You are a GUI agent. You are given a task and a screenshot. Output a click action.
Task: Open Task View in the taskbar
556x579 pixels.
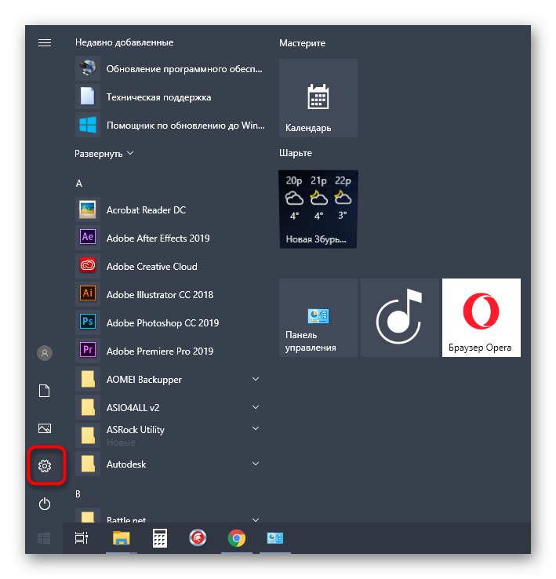tap(82, 538)
